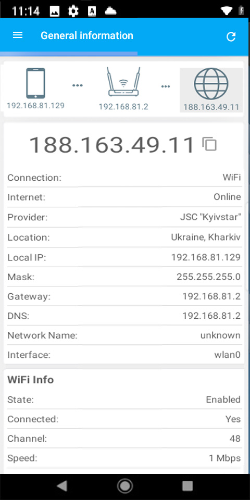Tap the Gateway 192.168.81.2 row

click(x=124, y=296)
